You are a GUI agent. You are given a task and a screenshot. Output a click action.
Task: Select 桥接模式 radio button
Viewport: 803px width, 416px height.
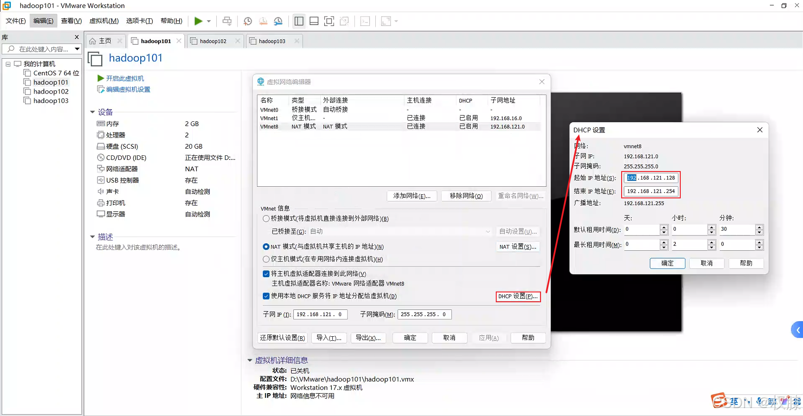pyautogui.click(x=266, y=219)
